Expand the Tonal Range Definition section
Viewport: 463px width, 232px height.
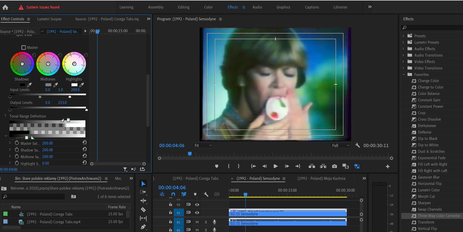[5, 116]
